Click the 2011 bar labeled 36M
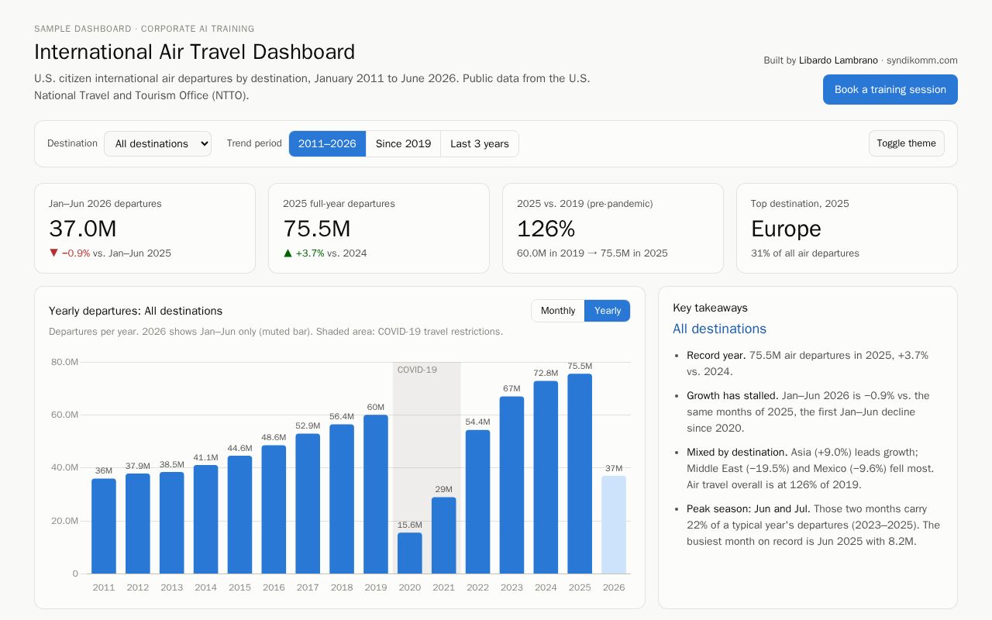Screen dimensions: 992x620 [x=104, y=526]
